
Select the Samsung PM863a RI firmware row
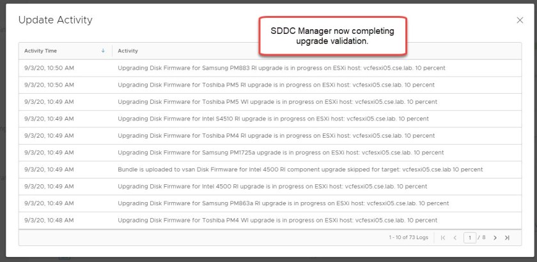click(x=283, y=203)
